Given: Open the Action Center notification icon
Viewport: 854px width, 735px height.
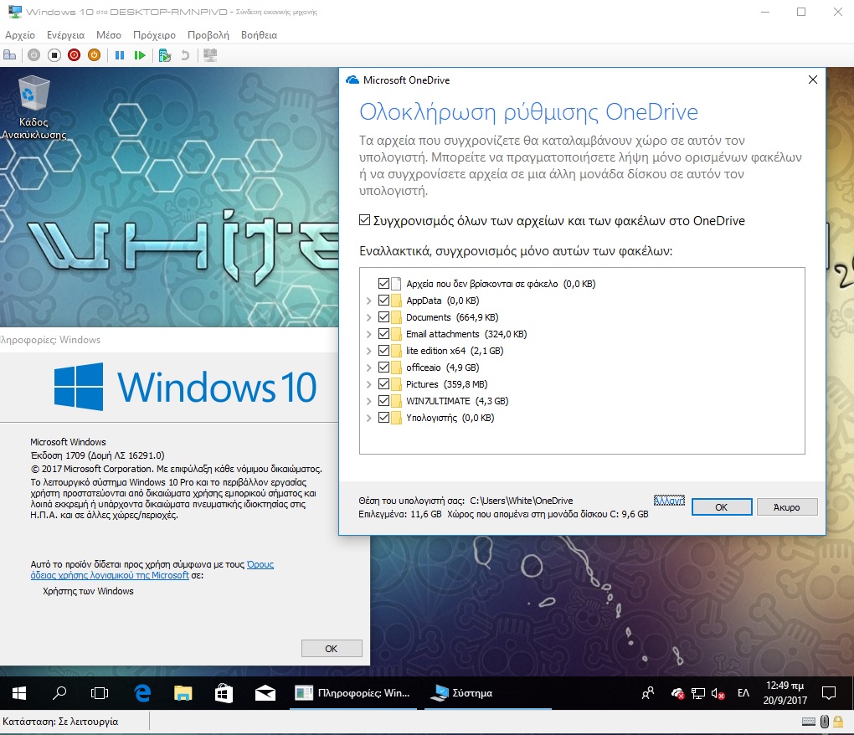Looking at the screenshot, I should point(829,693).
